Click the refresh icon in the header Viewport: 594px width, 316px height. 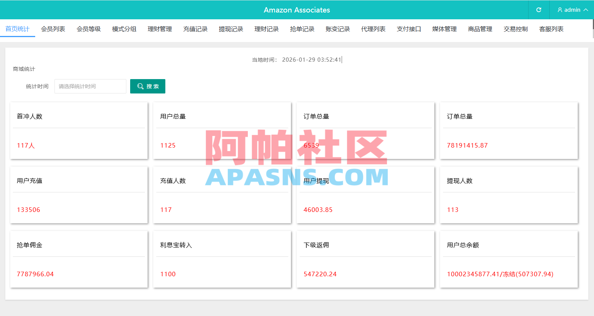[x=539, y=10]
